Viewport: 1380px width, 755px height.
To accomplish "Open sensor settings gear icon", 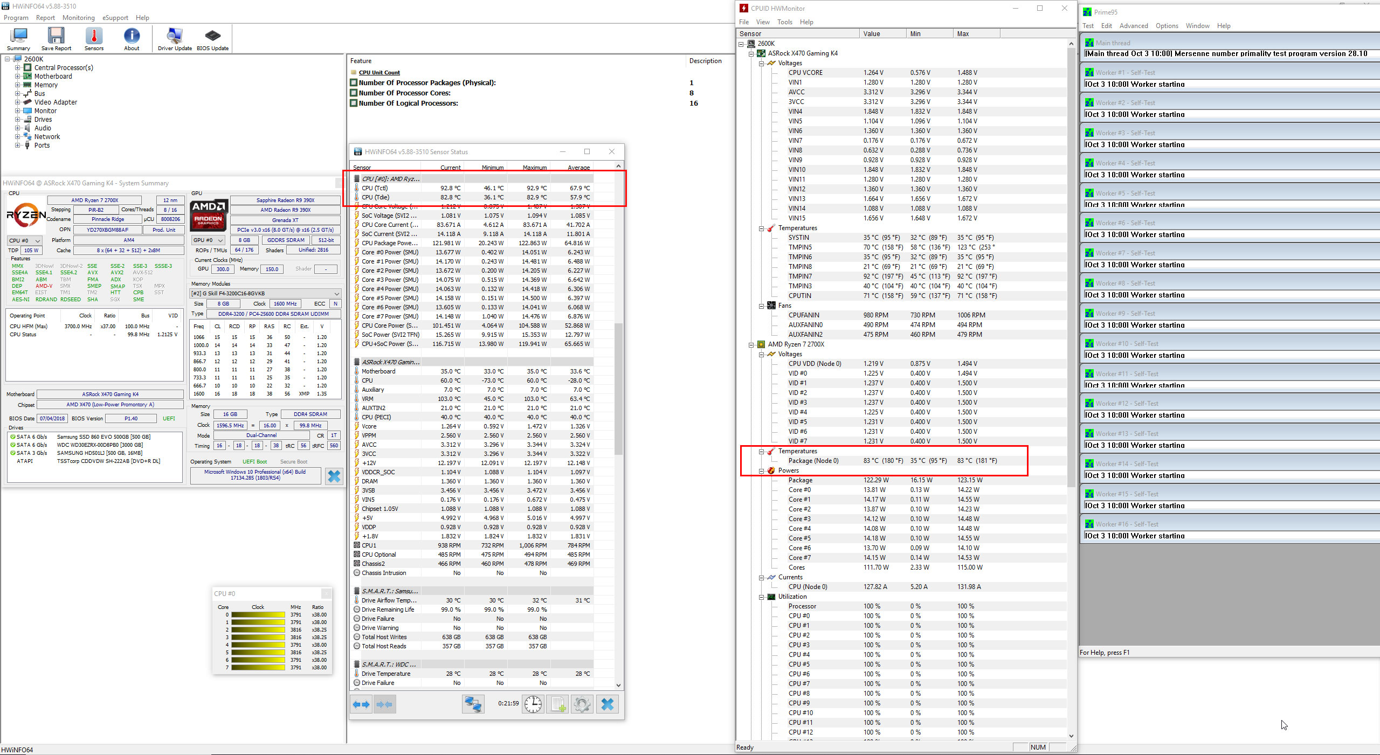I will pos(582,704).
